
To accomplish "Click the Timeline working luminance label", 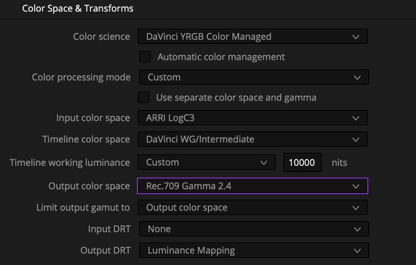I will point(70,162).
